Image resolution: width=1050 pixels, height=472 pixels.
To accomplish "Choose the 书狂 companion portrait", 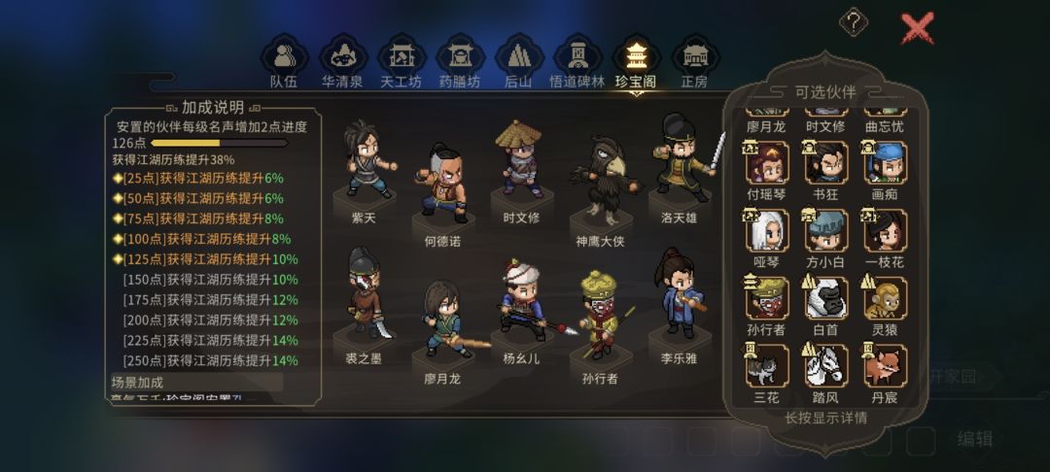I will 825,162.
